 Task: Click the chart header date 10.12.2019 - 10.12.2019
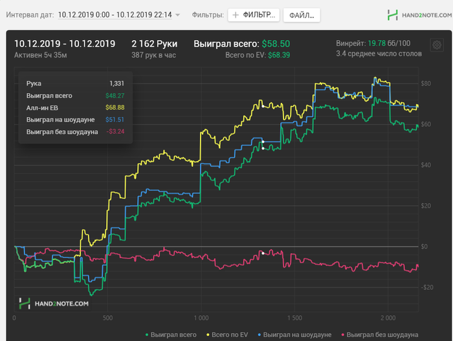coord(65,43)
